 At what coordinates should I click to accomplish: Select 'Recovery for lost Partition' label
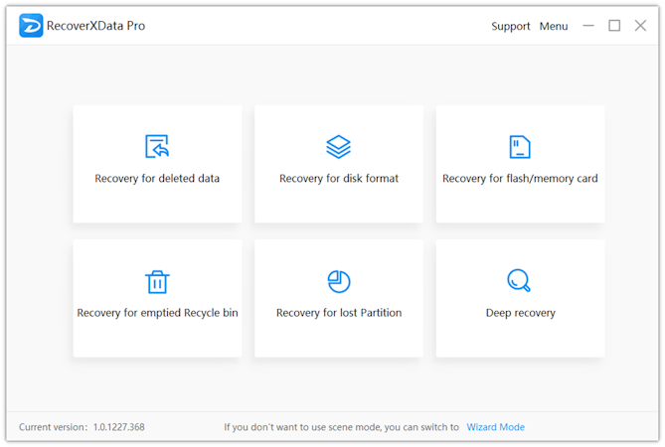(339, 313)
